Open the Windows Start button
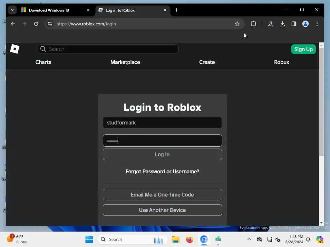Viewport: 330px width, 247px height. 89,239
